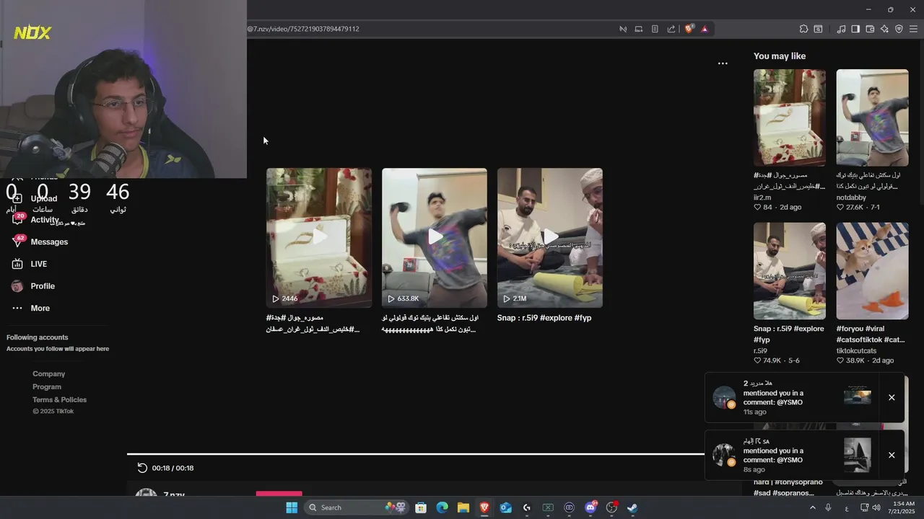The width and height of the screenshot is (924, 519).
Task: Click the replay button next to 00:18
Action: [x=142, y=468]
